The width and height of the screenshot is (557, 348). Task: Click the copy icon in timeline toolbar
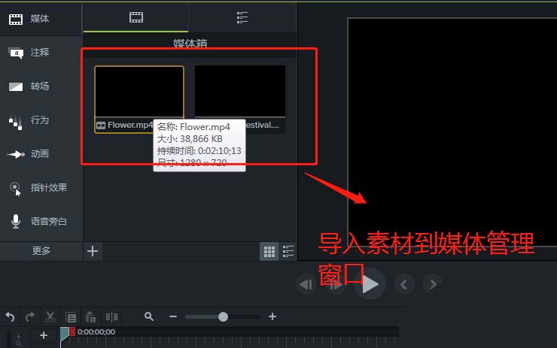pos(71,316)
